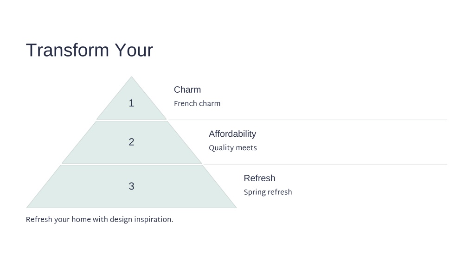Click pyramid bottom tier numbered 3
475x267 pixels.
[131, 186]
